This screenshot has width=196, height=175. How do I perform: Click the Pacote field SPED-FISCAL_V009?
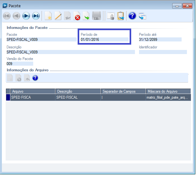(42, 40)
